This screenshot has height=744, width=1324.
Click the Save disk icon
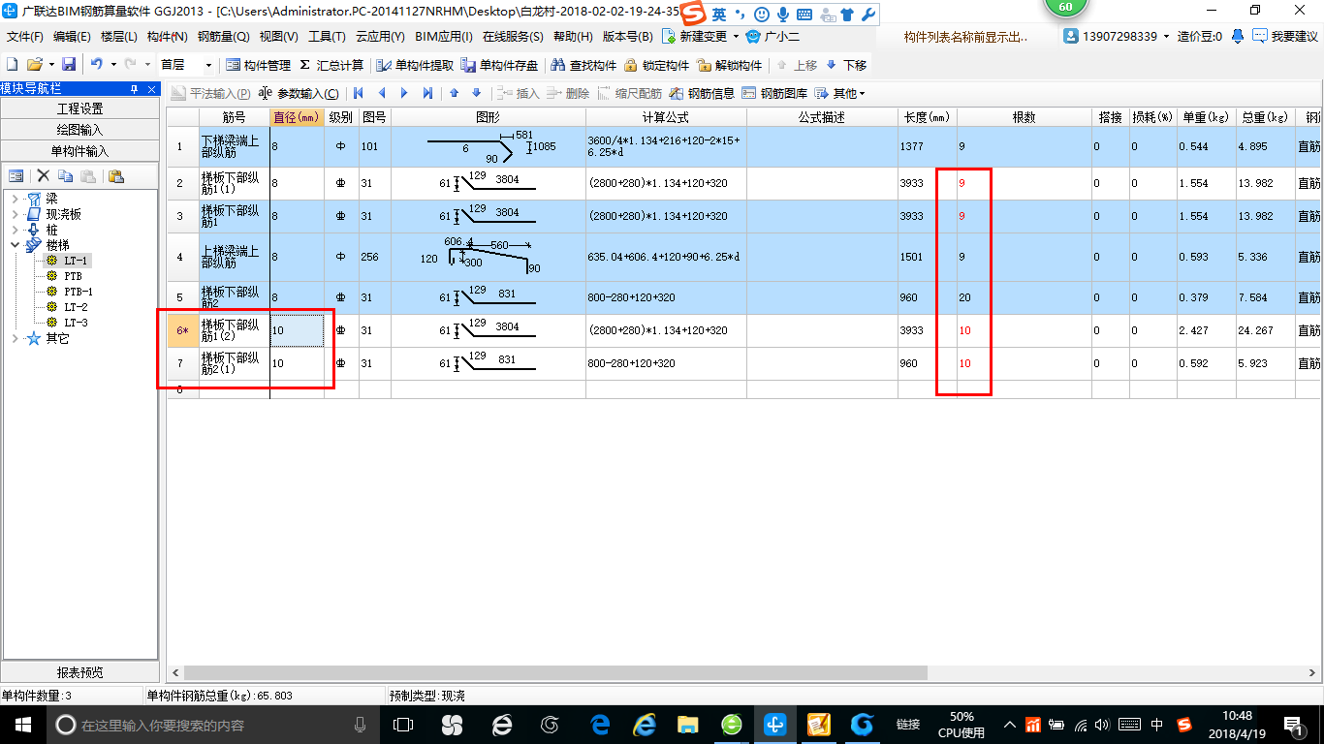tap(69, 65)
